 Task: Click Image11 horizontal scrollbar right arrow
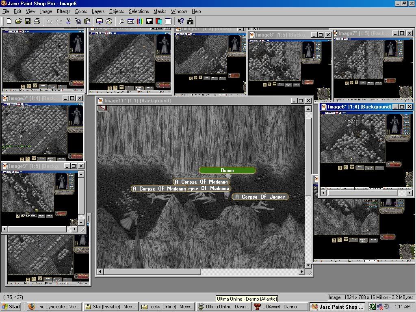click(302, 272)
